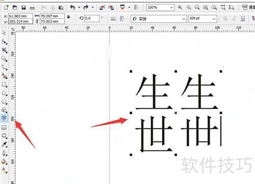
Task: Mirror the object vertically
Action: pos(122,18)
